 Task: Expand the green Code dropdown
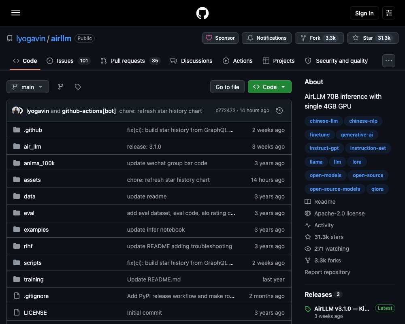tap(269, 87)
